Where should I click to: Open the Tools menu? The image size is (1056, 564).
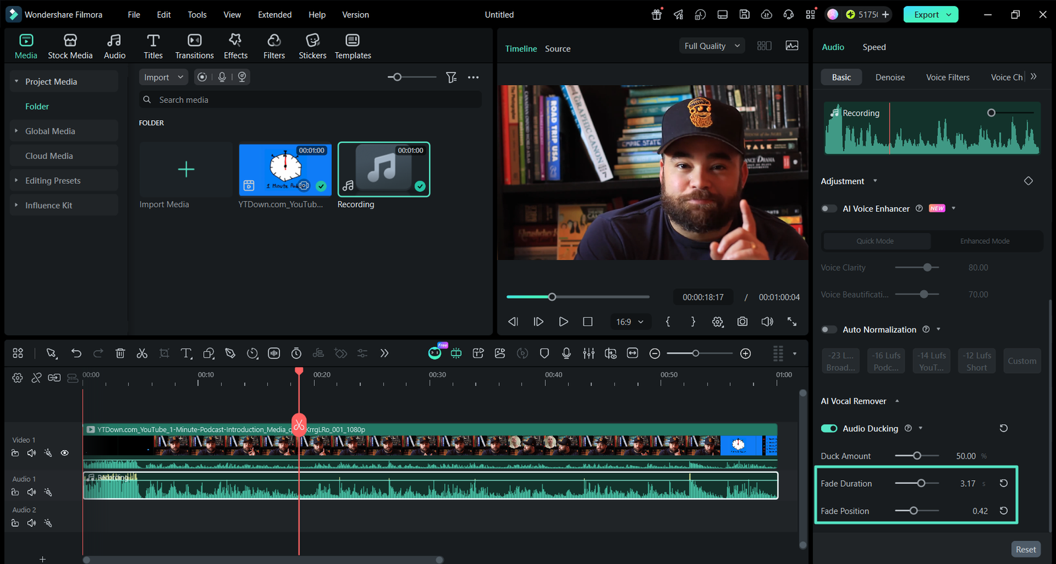tap(197, 15)
